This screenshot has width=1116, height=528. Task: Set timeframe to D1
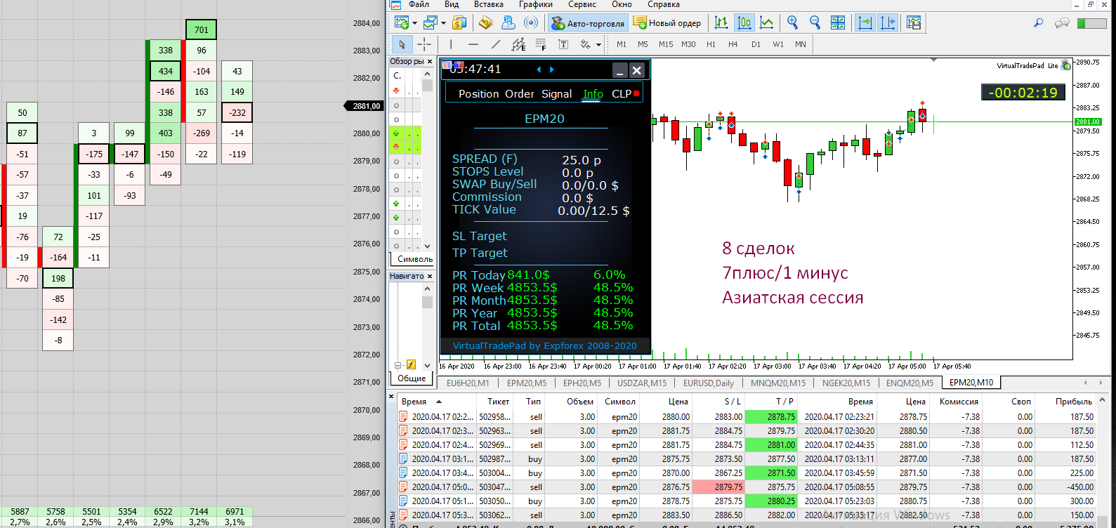(756, 44)
